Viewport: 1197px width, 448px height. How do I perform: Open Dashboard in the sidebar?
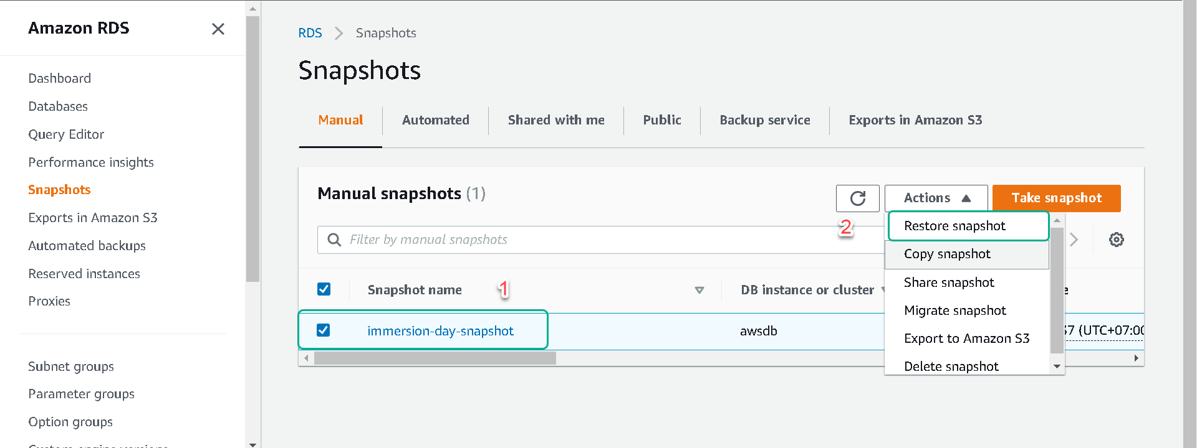point(60,78)
